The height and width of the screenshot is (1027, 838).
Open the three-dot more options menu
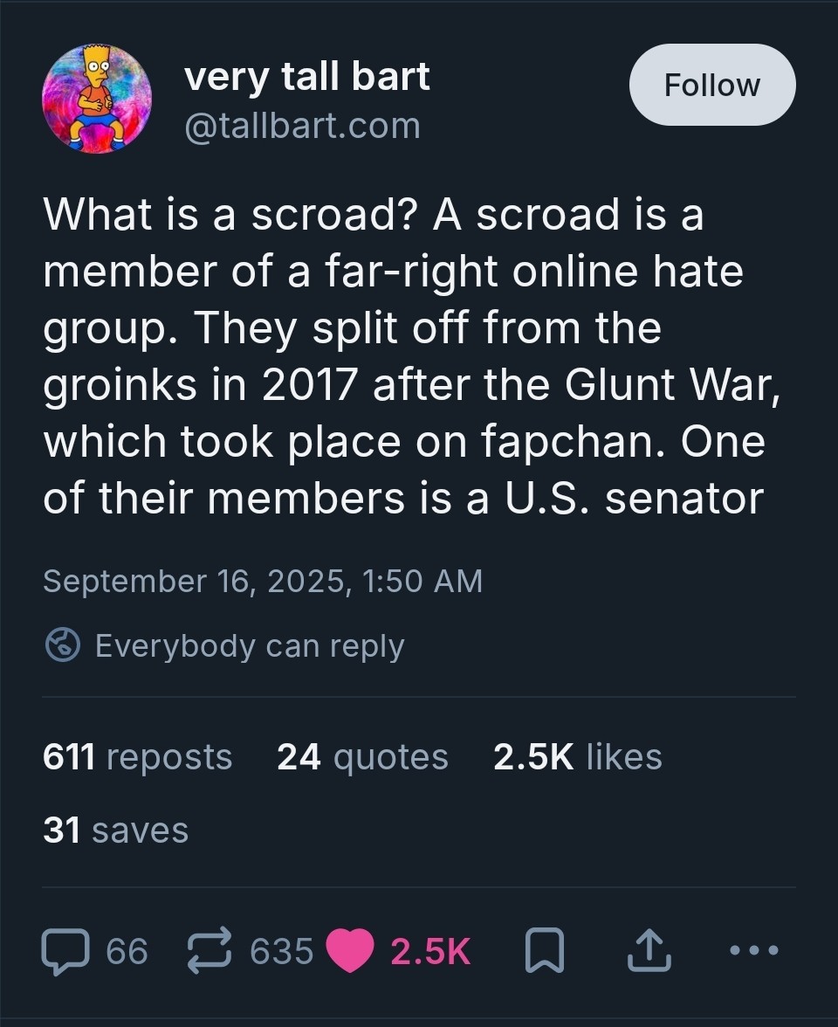click(754, 949)
